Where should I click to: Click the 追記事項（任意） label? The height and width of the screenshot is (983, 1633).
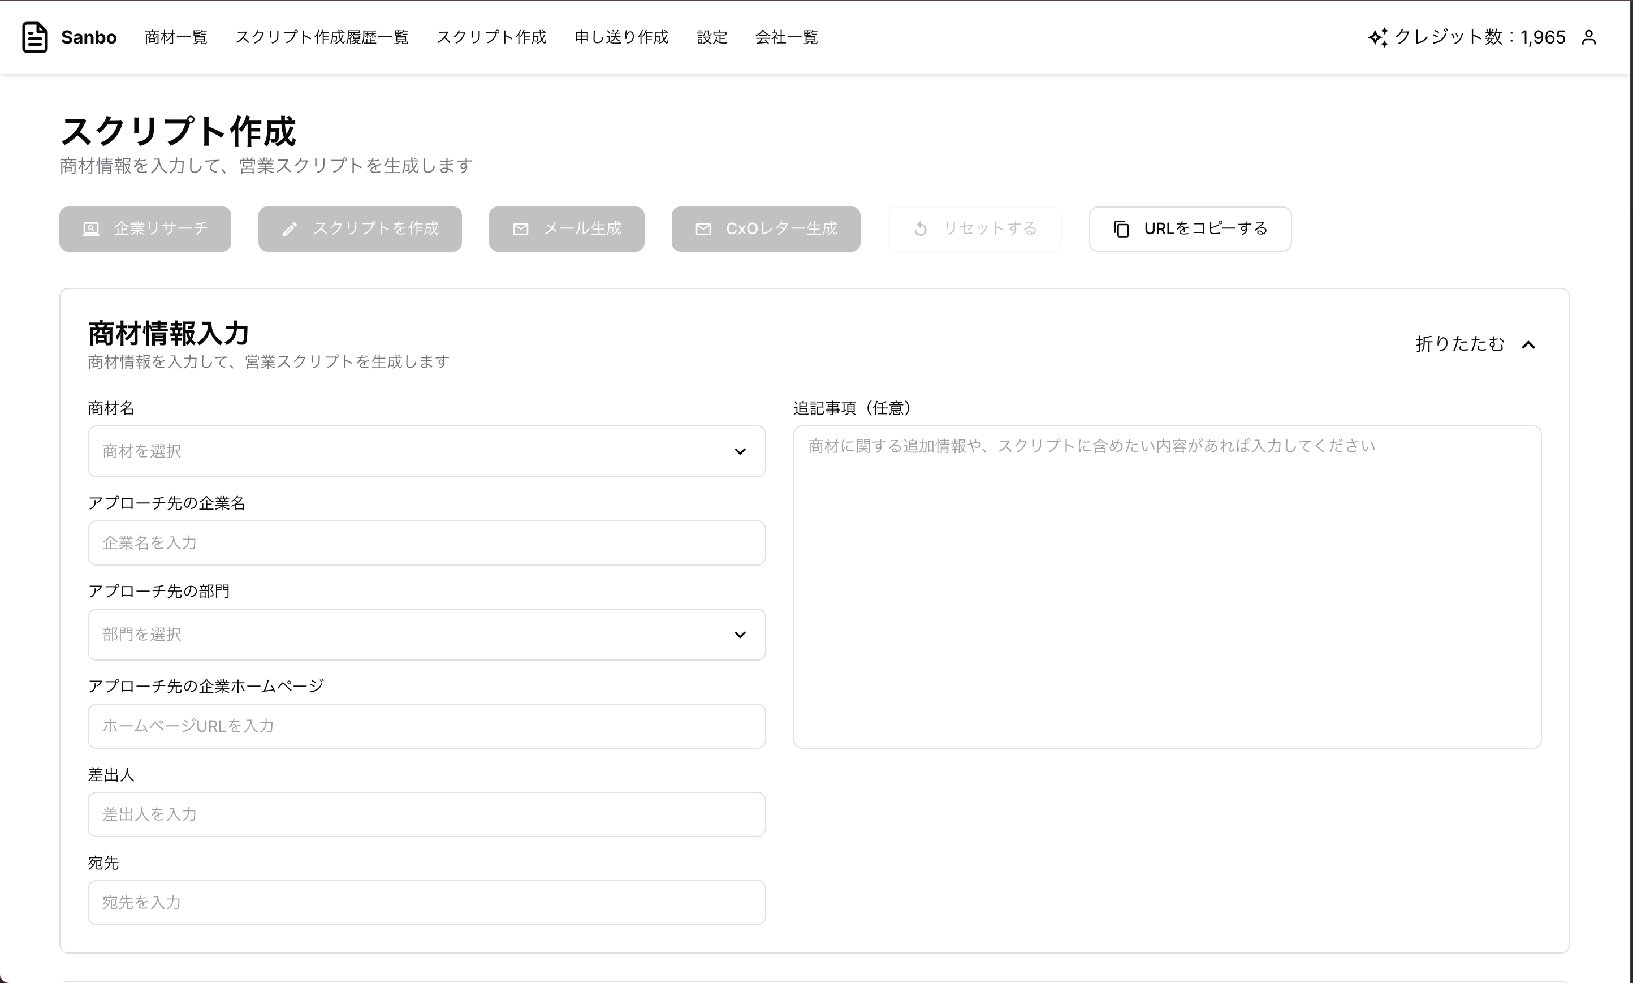[852, 408]
